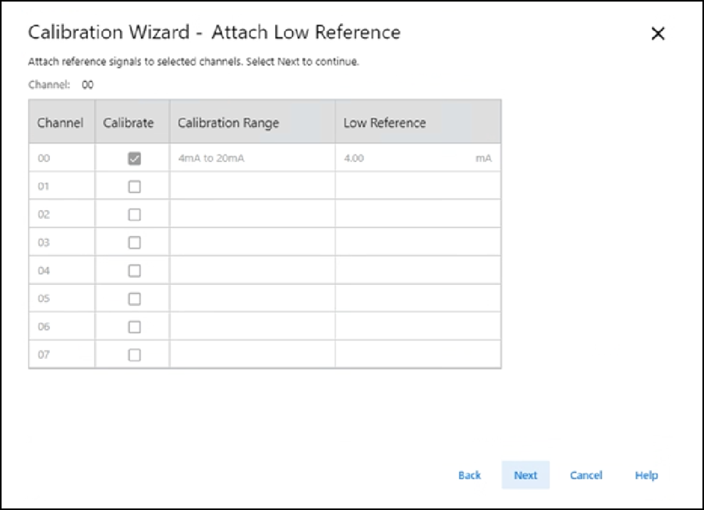Go Back to the previous wizard step
The height and width of the screenshot is (510, 704).
click(x=469, y=475)
